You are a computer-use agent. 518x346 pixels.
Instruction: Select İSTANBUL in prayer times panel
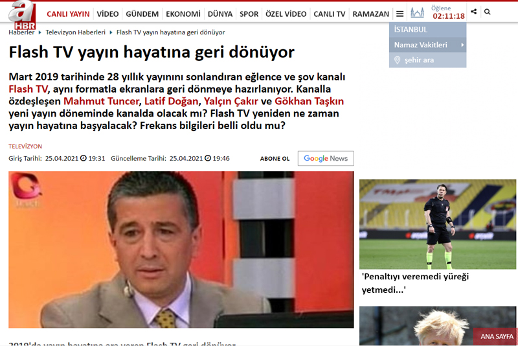point(411,30)
